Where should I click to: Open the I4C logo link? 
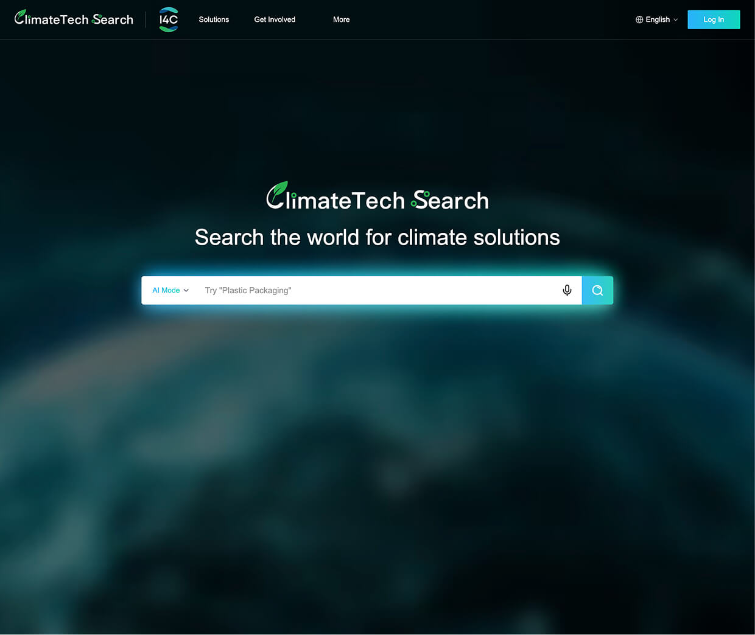click(169, 19)
